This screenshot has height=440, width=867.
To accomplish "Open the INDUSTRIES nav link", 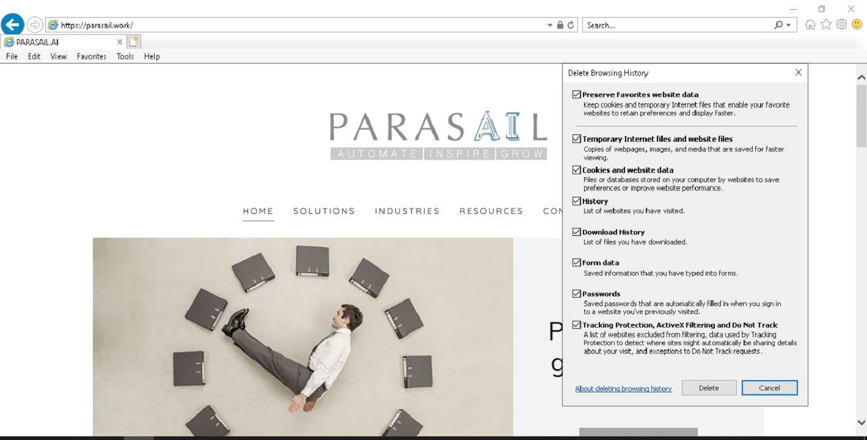I will [407, 211].
